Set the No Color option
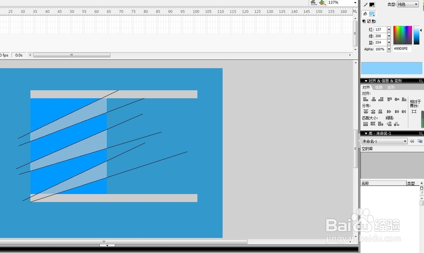Image resolution: width=424 pixels, height=253 pixels. (369, 21)
